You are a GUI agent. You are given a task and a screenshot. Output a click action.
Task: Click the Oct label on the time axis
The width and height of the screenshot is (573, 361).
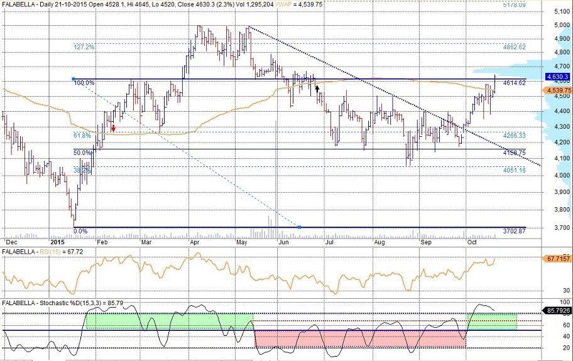pos(472,242)
